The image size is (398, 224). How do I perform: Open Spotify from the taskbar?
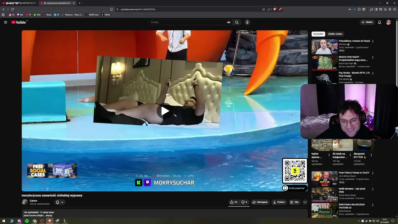coord(27,221)
